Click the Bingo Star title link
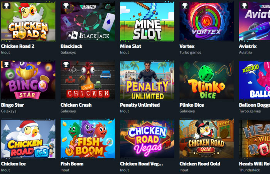 pos(12,105)
